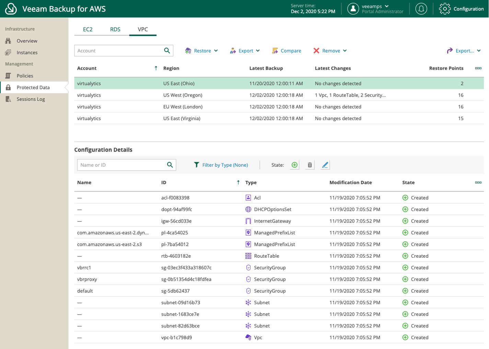Image resolution: width=489 pixels, height=349 pixels.
Task: Click the column chooser icon in configuration details table
Action: [478, 182]
